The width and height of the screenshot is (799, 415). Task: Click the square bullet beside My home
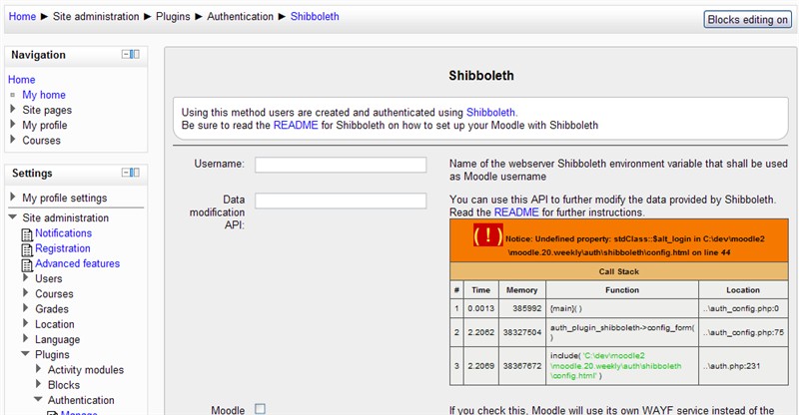click(13, 95)
